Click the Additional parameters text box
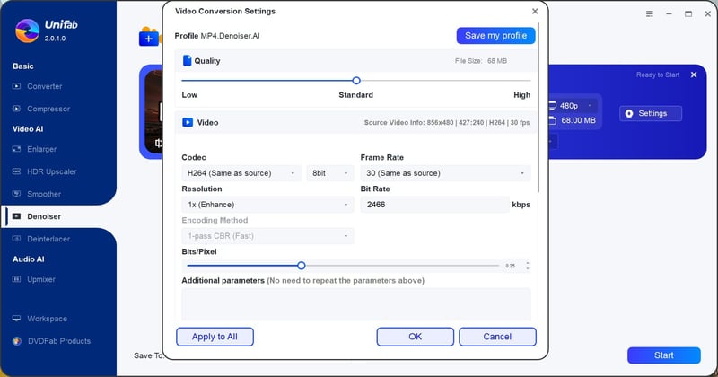This screenshot has width=718, height=377. point(355,302)
